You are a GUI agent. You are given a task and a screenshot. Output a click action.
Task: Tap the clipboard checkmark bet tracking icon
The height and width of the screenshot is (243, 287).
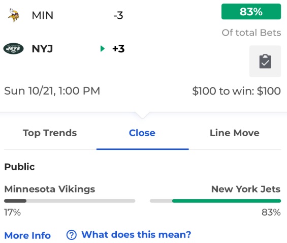265,62
